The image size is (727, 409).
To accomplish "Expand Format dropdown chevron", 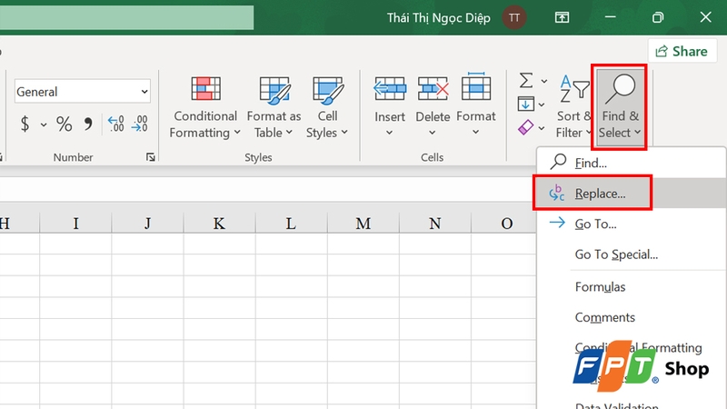I will [475, 133].
